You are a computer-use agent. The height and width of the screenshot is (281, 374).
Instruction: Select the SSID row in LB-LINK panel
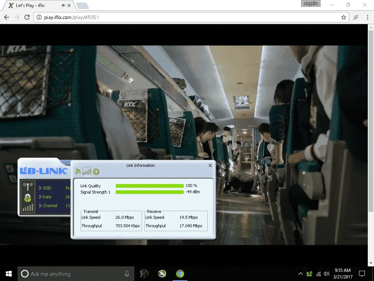[54, 188]
